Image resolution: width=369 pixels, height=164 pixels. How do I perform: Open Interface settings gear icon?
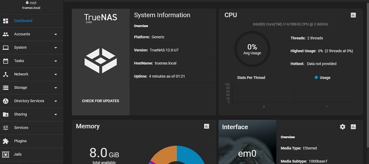(x=343, y=127)
